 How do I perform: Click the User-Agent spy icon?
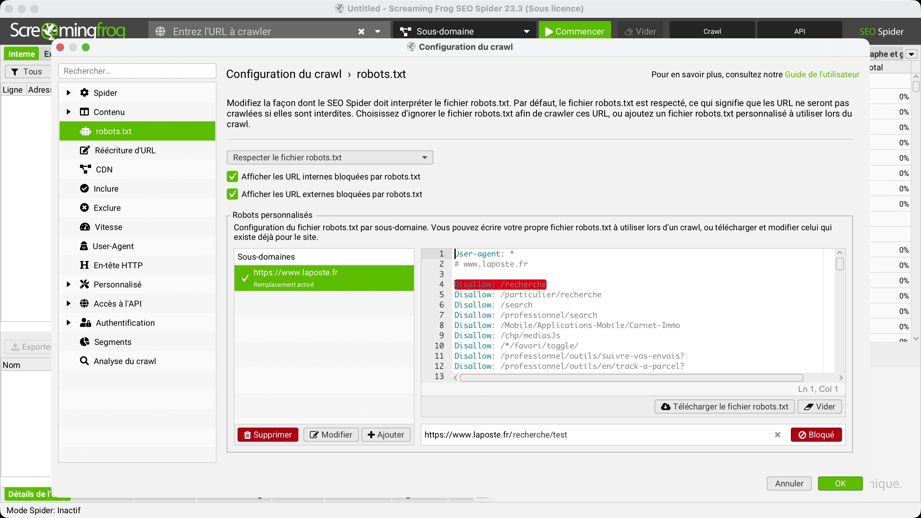click(x=84, y=246)
